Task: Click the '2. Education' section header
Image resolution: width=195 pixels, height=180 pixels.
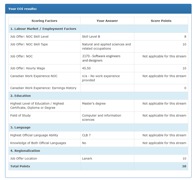Action: tap(98, 96)
